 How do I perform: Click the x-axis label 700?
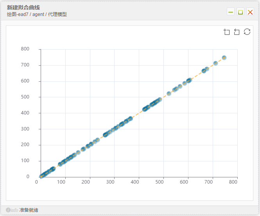tap(209, 182)
